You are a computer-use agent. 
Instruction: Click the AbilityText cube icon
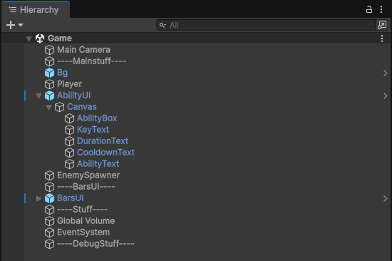point(69,164)
